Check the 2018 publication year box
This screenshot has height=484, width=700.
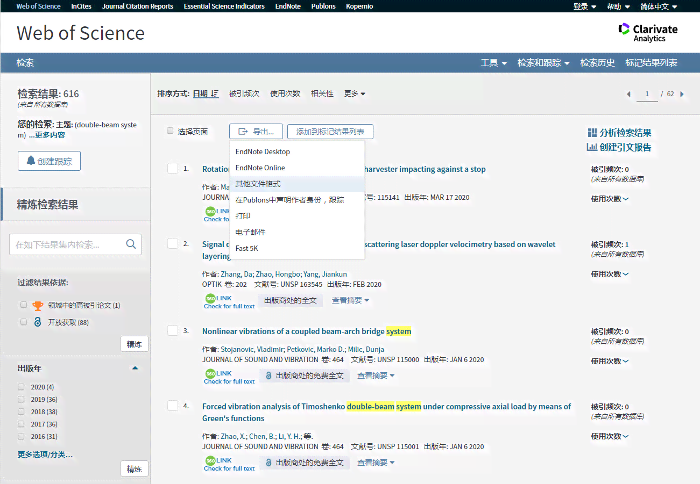click(21, 411)
